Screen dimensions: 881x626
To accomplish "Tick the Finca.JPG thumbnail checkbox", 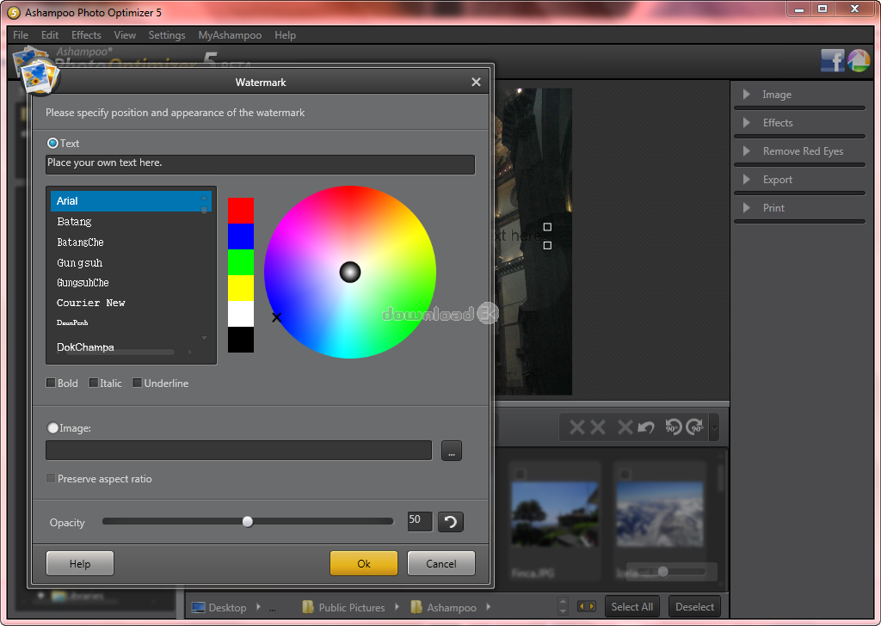I will coord(521,475).
